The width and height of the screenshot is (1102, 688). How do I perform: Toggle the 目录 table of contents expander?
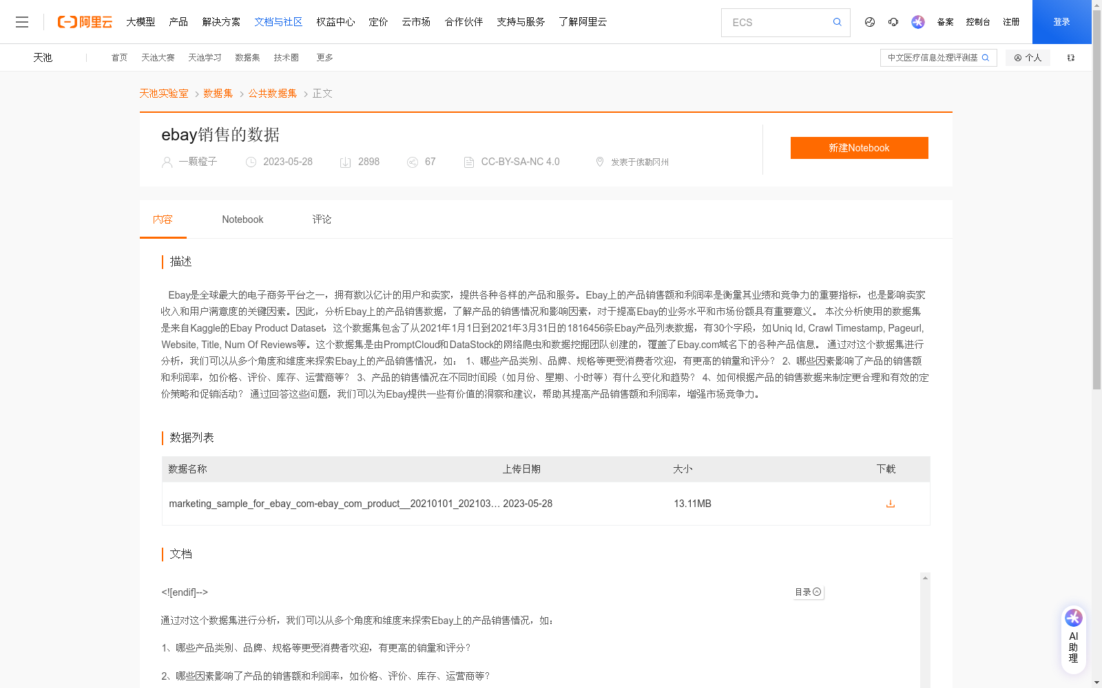(x=808, y=592)
